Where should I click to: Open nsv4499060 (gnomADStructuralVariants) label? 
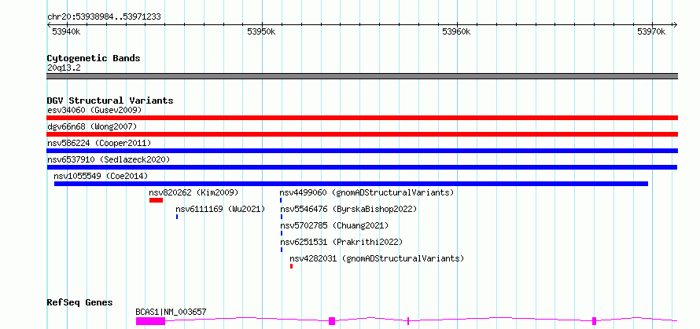[x=367, y=192]
